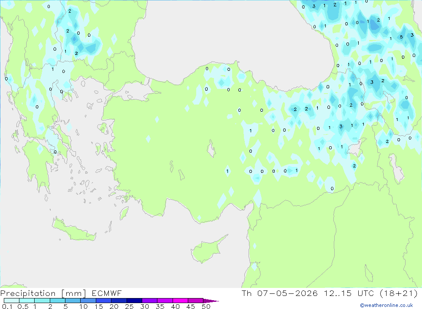Click the 0.5–1 mm legend color swatch

27,301
